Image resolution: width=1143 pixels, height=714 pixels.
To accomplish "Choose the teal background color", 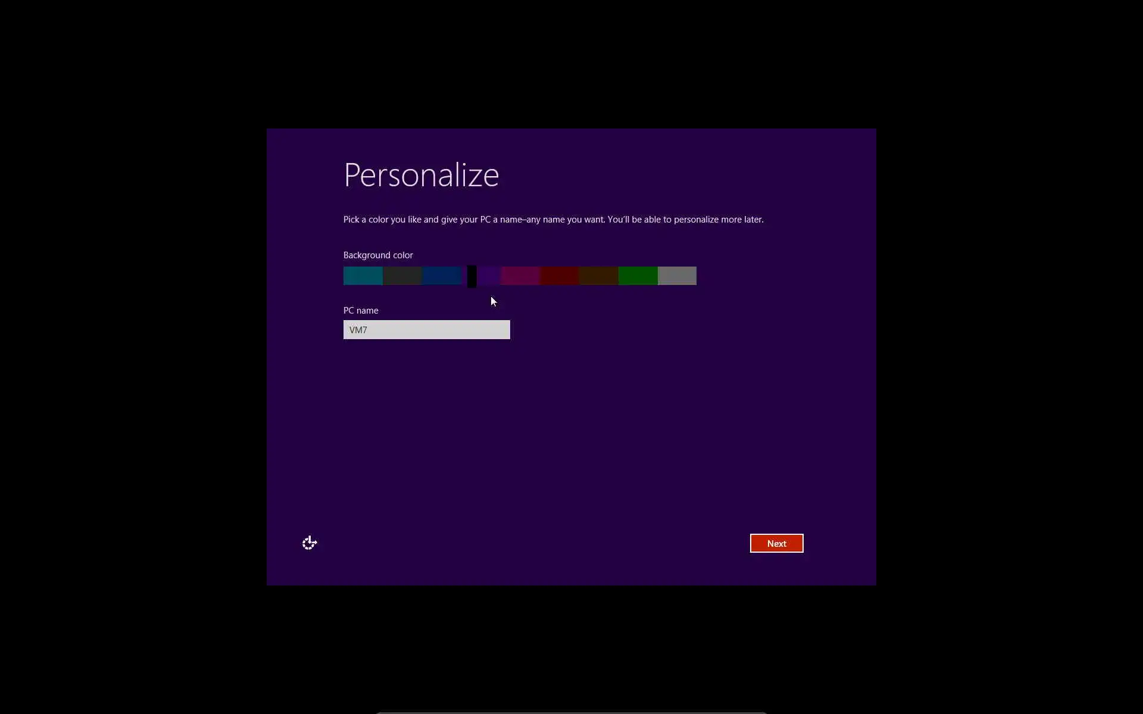I will coord(363,276).
